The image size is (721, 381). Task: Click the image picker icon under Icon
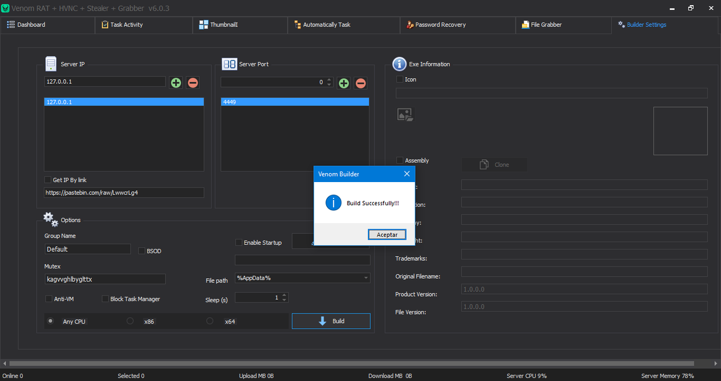coord(405,115)
